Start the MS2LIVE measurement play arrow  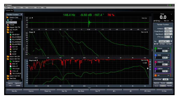point(168,62)
